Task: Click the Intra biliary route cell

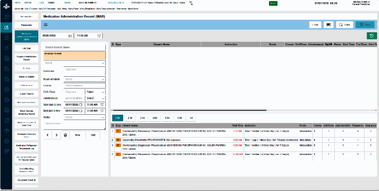Action: coord(305,140)
